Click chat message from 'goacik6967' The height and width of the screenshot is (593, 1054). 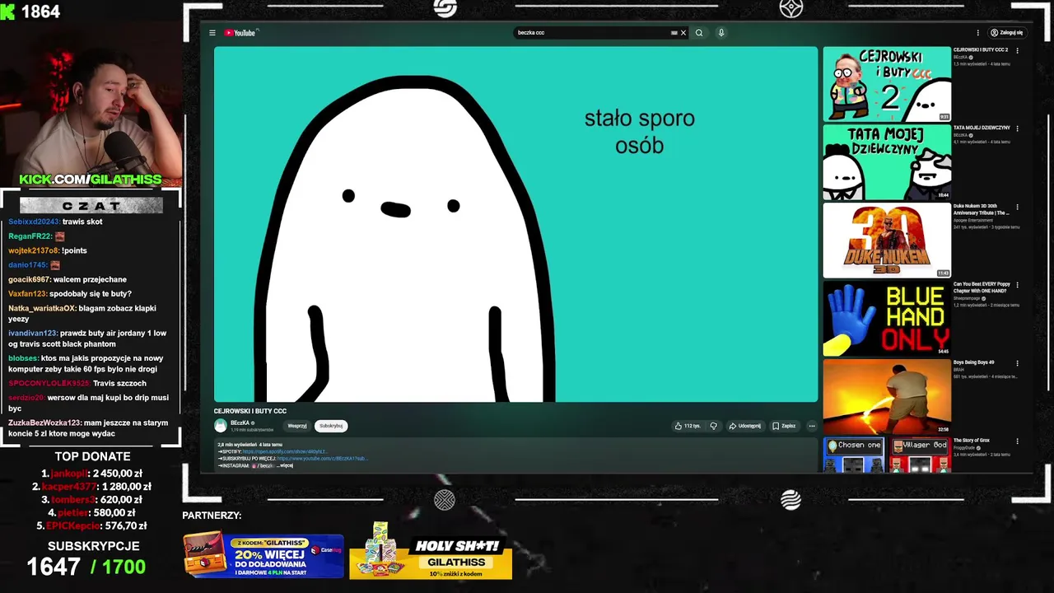68,279
